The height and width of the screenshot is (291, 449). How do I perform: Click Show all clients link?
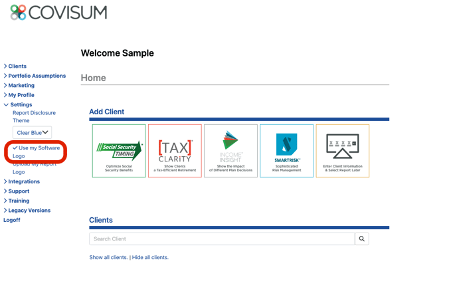tap(108, 257)
